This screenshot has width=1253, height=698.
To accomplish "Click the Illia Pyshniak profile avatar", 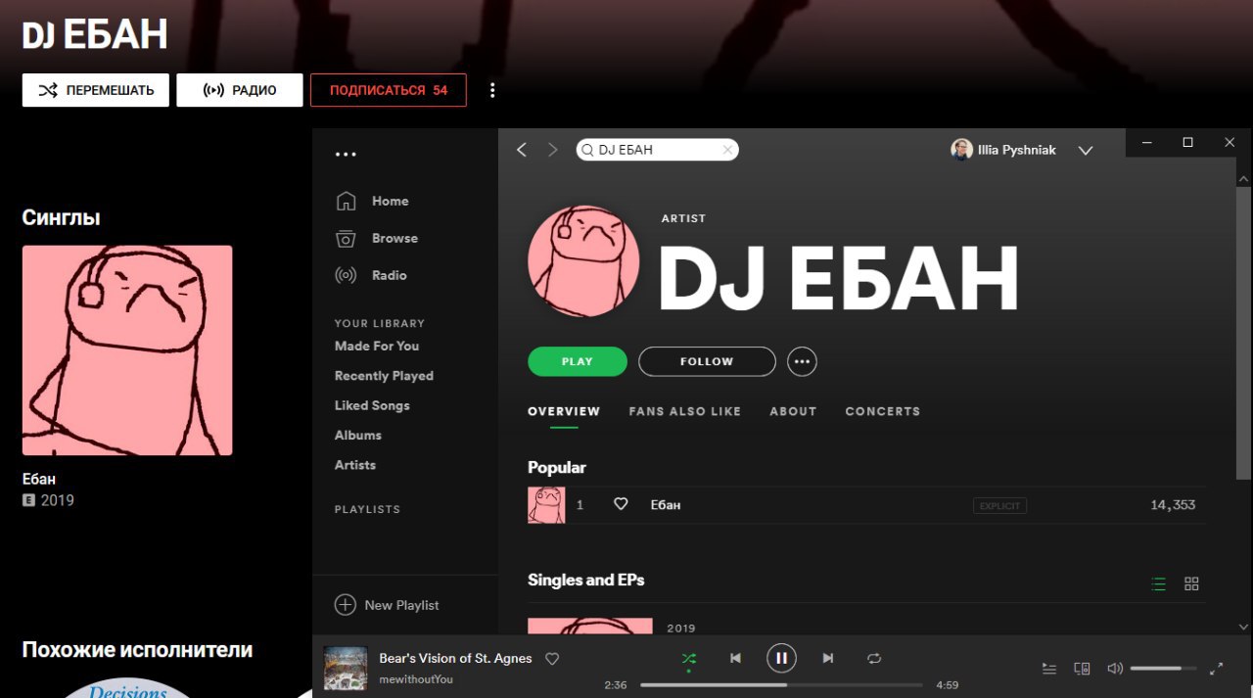I will (x=961, y=150).
